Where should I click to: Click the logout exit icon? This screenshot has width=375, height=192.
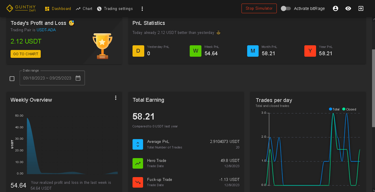tap(361, 8)
